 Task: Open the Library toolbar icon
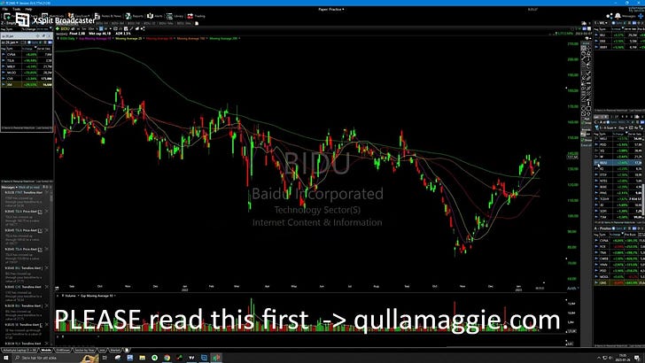[x=175, y=16]
